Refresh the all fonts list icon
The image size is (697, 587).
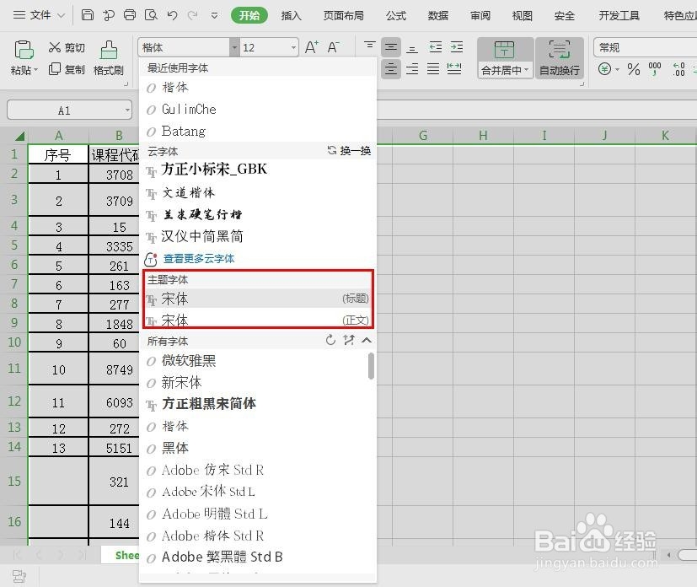coord(330,340)
